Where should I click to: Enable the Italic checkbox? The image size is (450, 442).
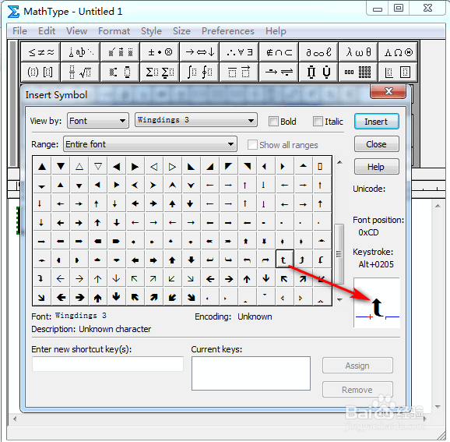coord(318,122)
